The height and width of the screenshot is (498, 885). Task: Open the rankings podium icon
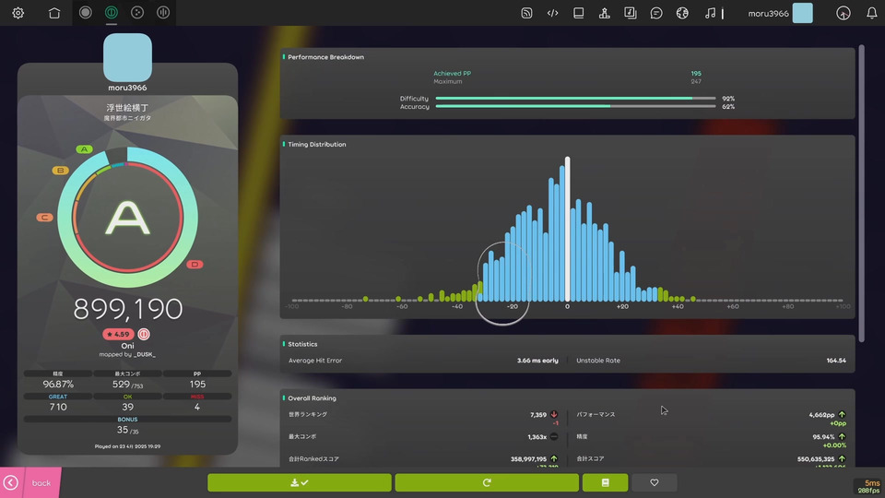605,12
